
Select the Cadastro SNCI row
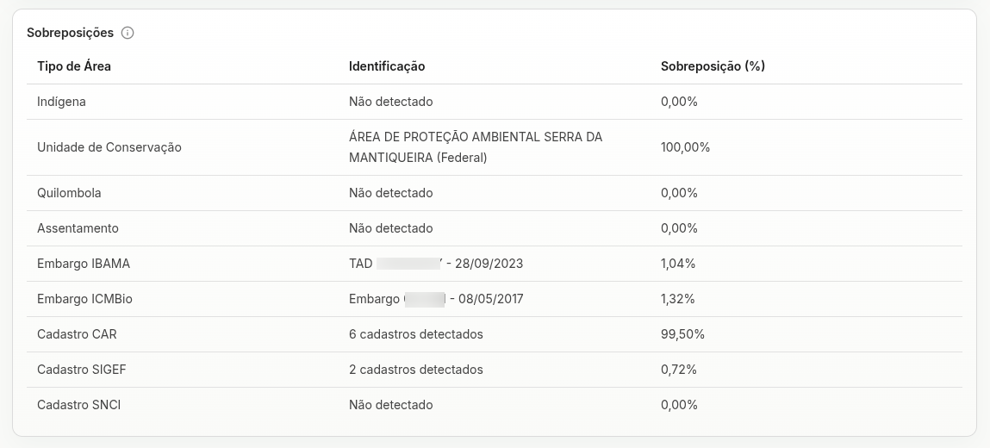click(495, 404)
